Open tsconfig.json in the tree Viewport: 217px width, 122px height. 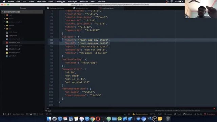[14, 53]
